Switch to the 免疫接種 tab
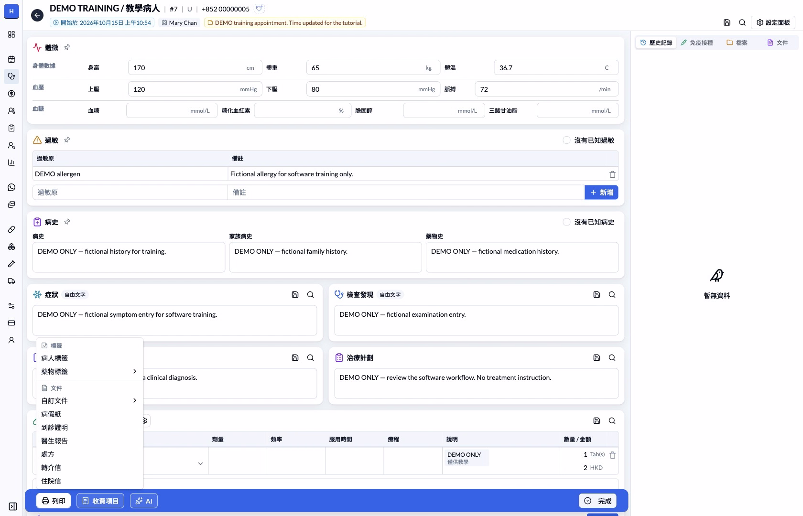803x516 pixels. pyautogui.click(x=697, y=43)
